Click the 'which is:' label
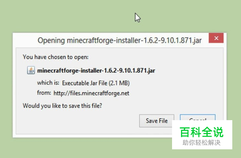241x158 pixels. [x=48, y=83]
